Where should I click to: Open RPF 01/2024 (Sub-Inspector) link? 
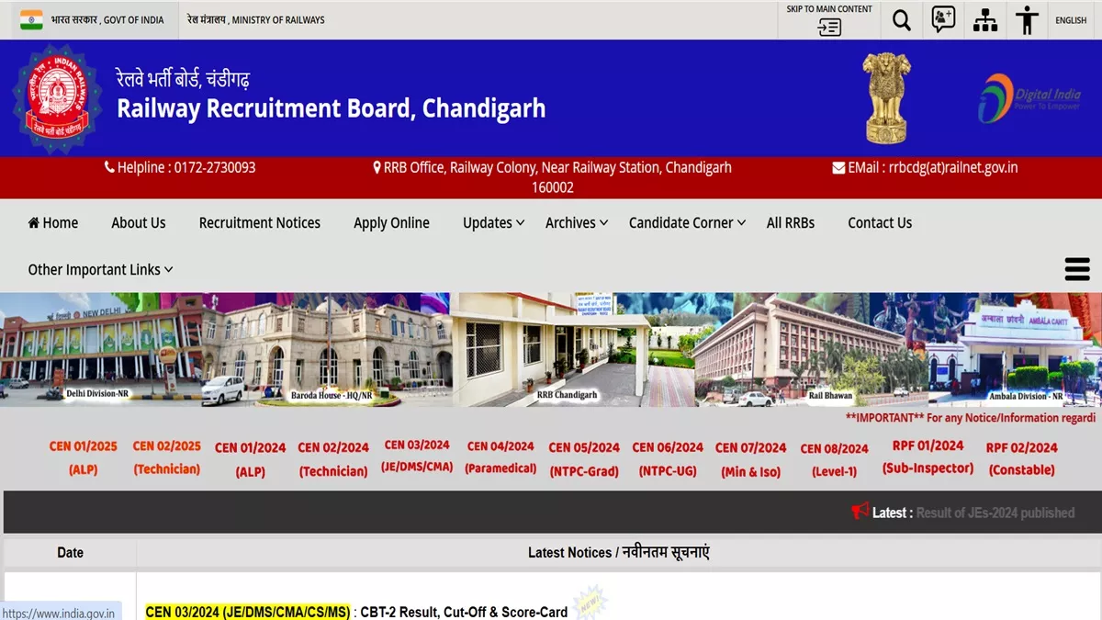coord(928,457)
